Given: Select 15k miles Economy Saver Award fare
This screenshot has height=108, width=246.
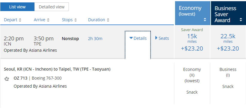Looking at the screenshot, I should [192, 42].
